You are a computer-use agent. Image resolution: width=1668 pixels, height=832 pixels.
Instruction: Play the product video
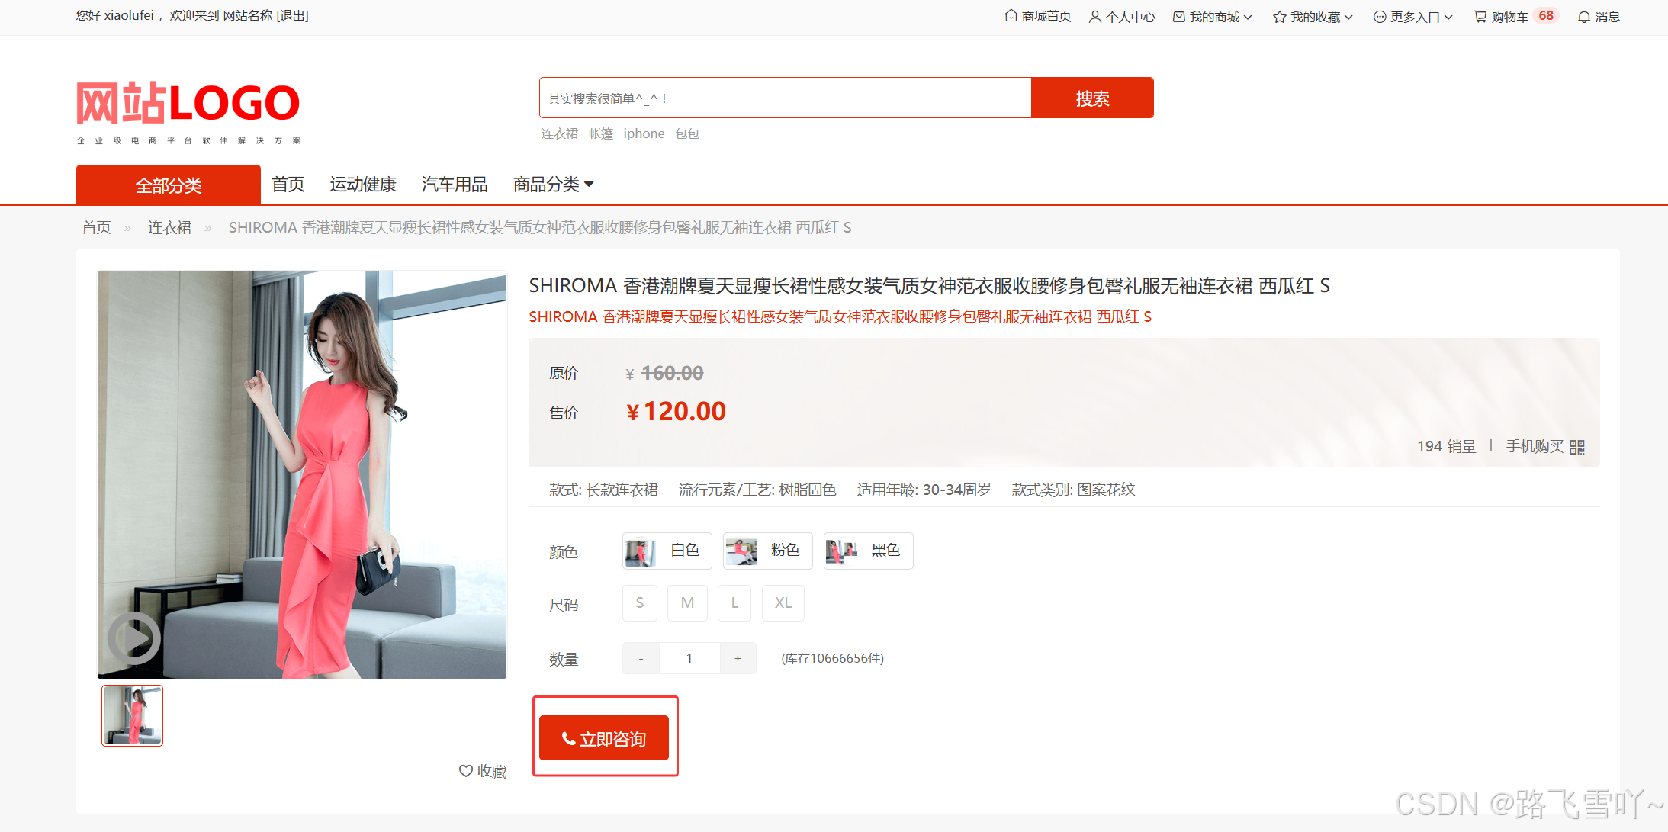(134, 638)
